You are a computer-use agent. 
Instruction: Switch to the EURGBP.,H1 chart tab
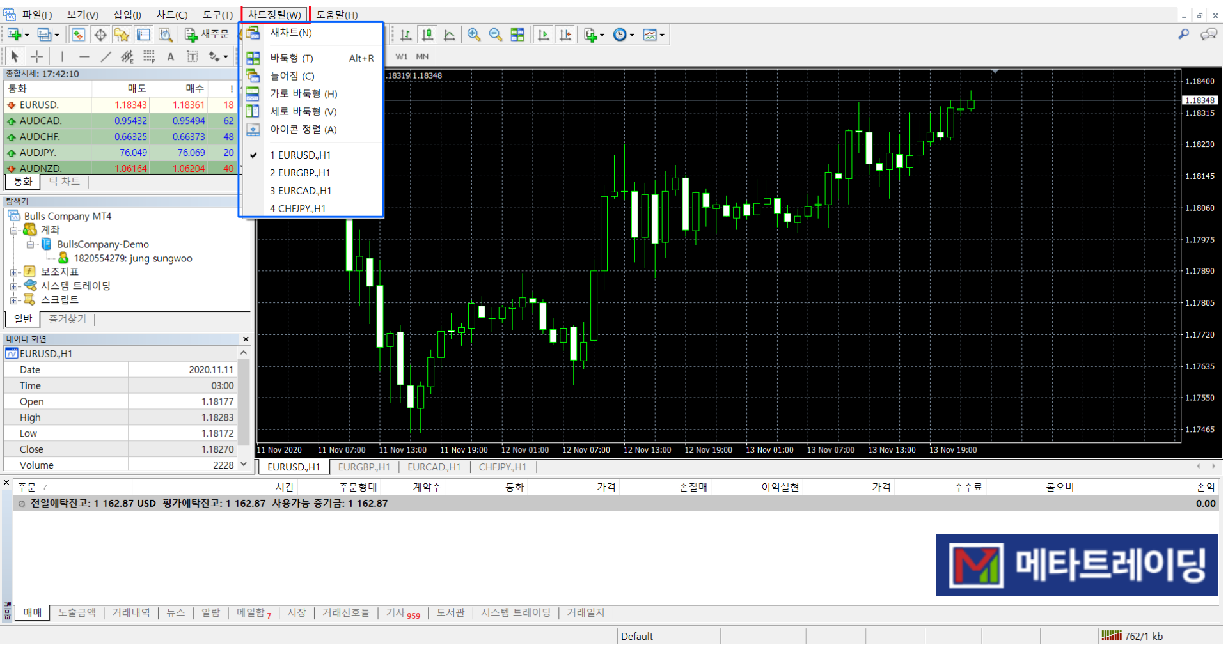363,467
